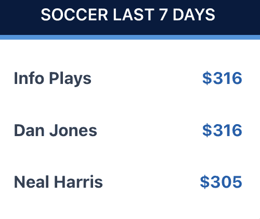Click the word Info in first row

coord(29,78)
